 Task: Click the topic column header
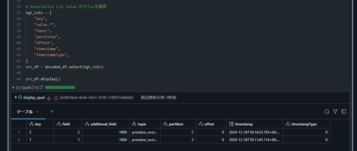[x=145, y=124]
